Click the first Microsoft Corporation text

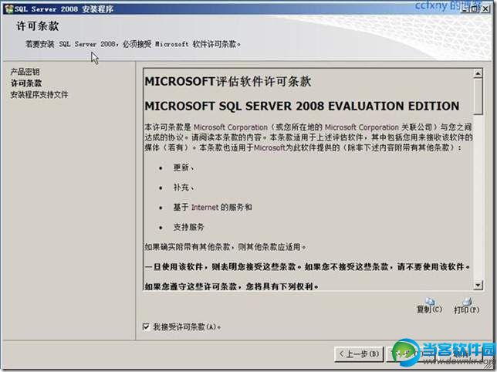[x=231, y=127]
